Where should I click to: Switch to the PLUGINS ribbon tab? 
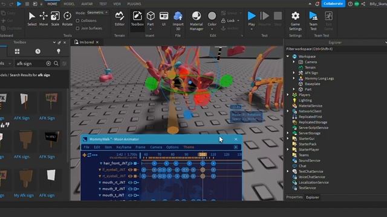click(x=134, y=4)
